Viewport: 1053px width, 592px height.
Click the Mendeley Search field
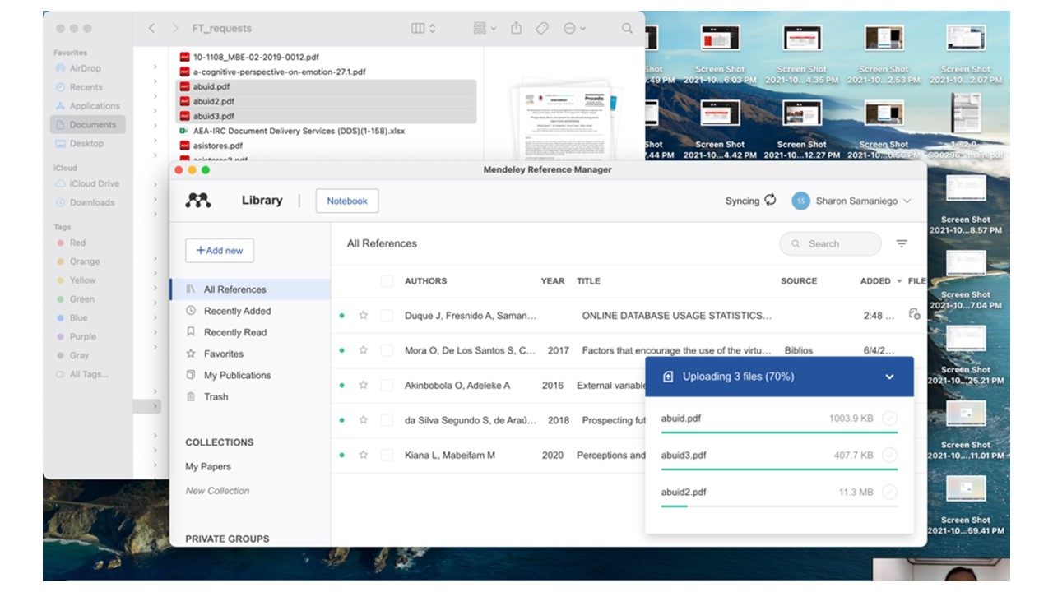[830, 243]
